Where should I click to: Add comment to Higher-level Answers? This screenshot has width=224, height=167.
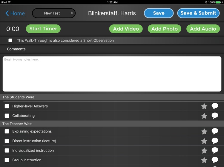(215, 106)
